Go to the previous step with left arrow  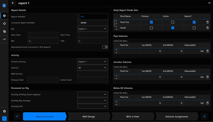pyautogui.click(x=17, y=116)
